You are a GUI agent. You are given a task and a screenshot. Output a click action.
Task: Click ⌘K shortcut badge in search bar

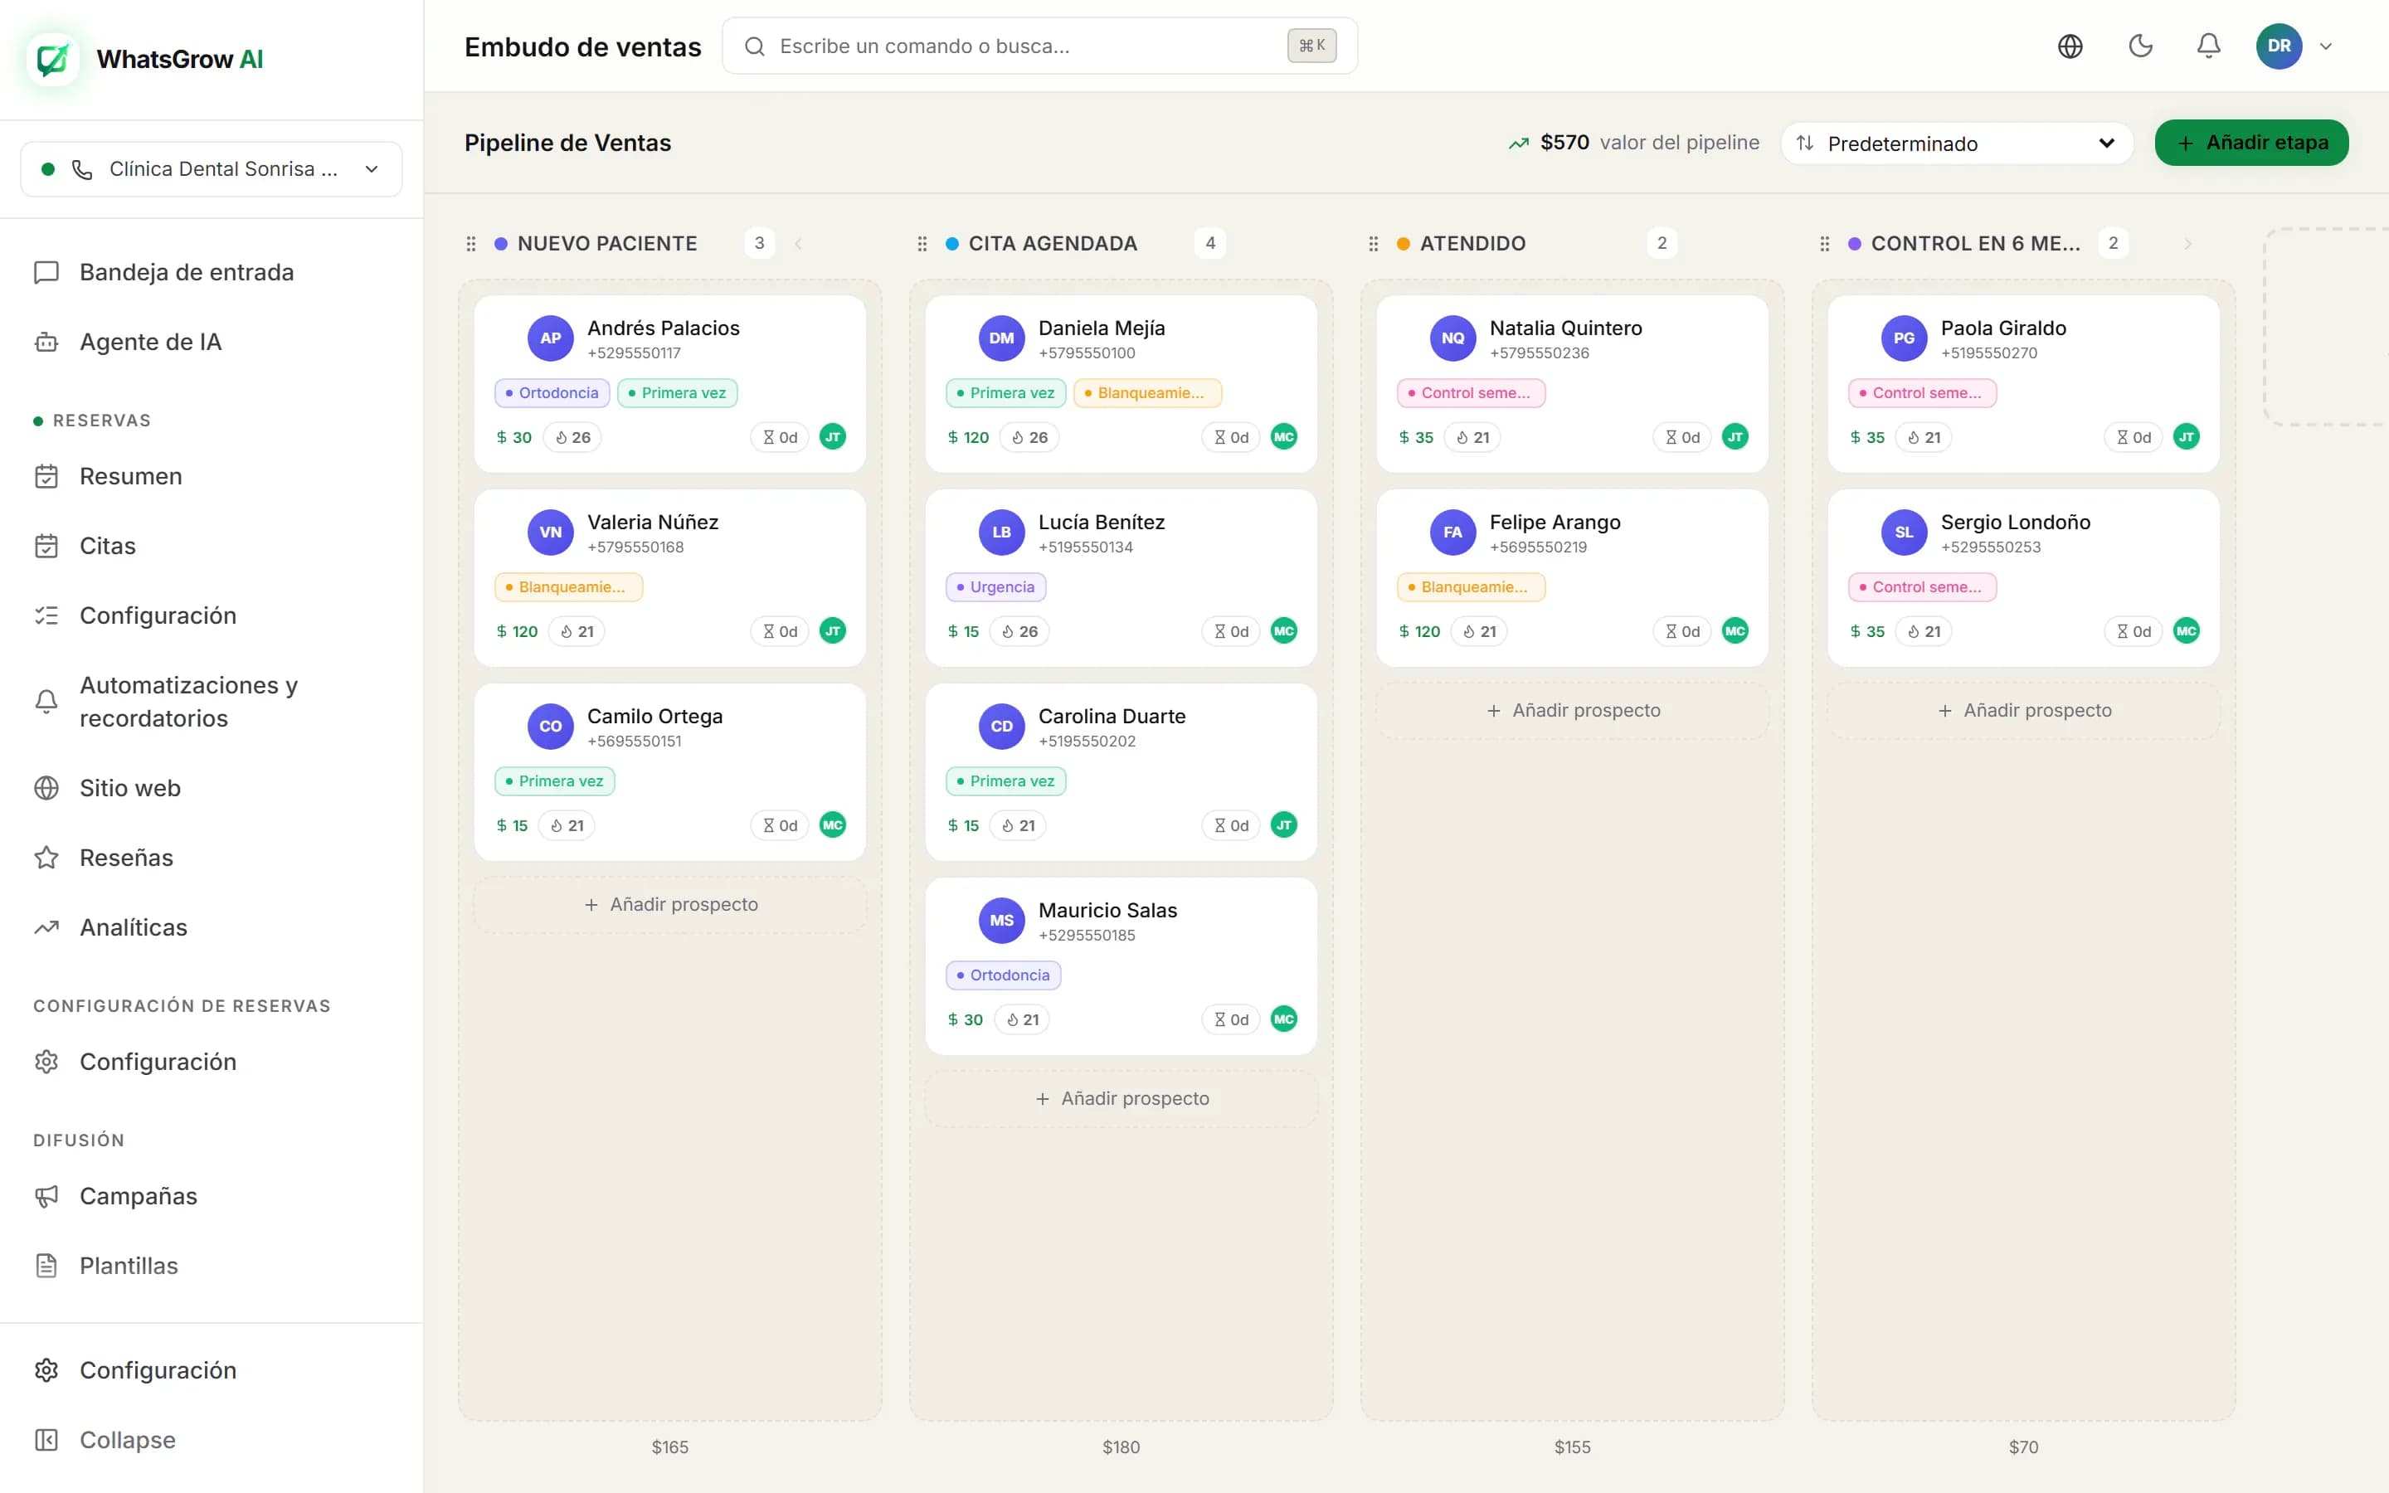pyautogui.click(x=1312, y=46)
